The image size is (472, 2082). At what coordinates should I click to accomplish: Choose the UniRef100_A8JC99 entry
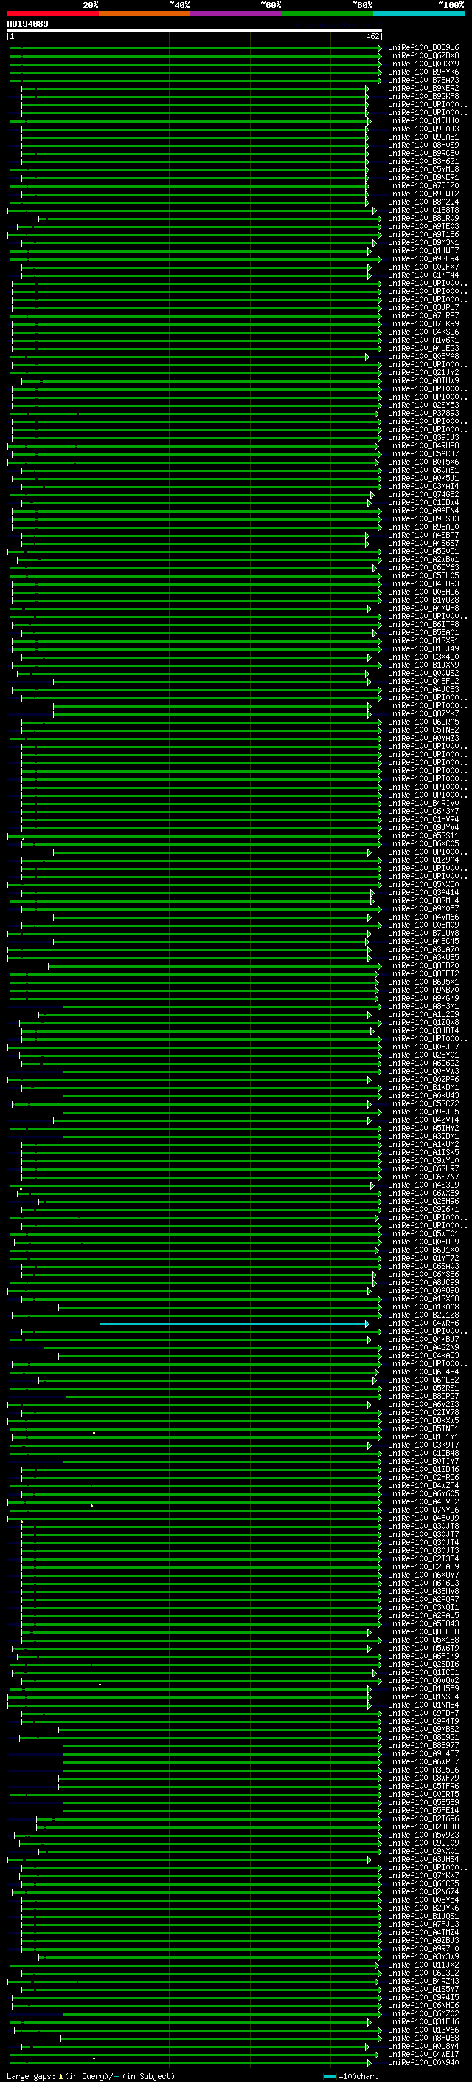click(x=423, y=1283)
